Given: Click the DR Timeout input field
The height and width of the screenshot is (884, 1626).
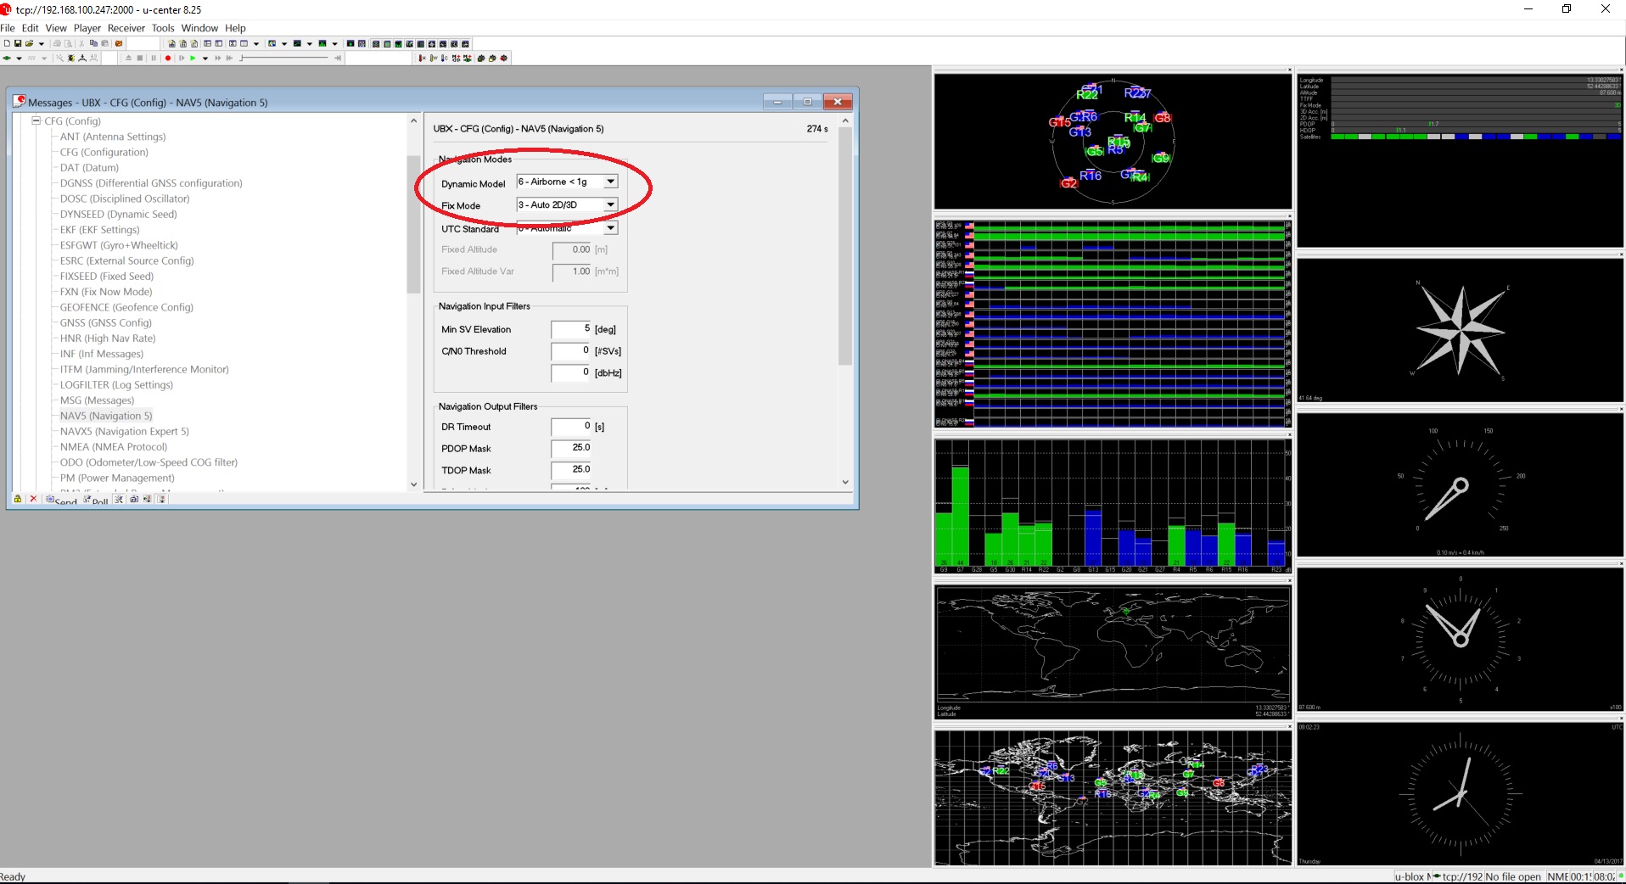Looking at the screenshot, I should (571, 426).
